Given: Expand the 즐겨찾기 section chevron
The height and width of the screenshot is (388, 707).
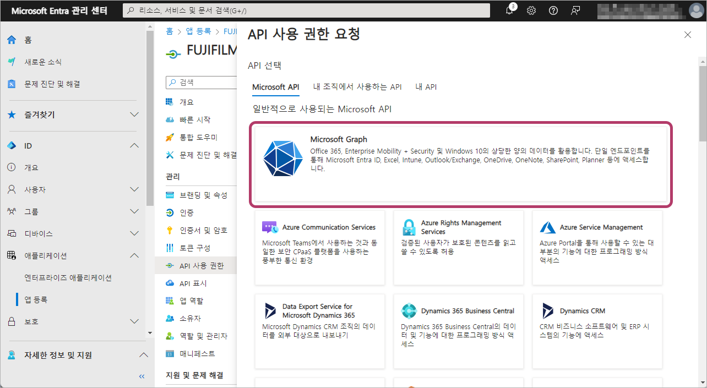Looking at the screenshot, I should [x=134, y=114].
